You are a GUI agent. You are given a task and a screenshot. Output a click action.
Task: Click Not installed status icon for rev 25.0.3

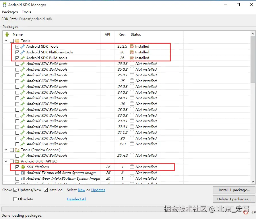pyautogui.click(x=132, y=64)
